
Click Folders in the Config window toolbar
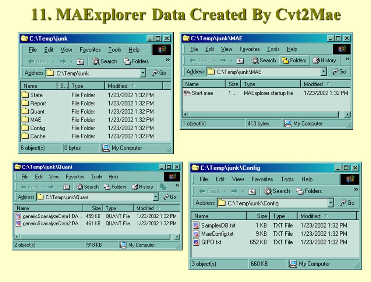point(309,191)
